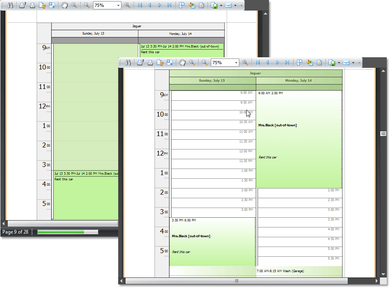Click 75% zoom field in back window

pyautogui.click(x=107, y=5)
